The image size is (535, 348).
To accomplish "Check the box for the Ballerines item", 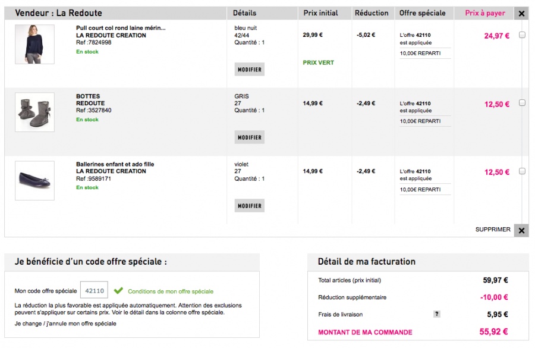I will pos(522,171).
